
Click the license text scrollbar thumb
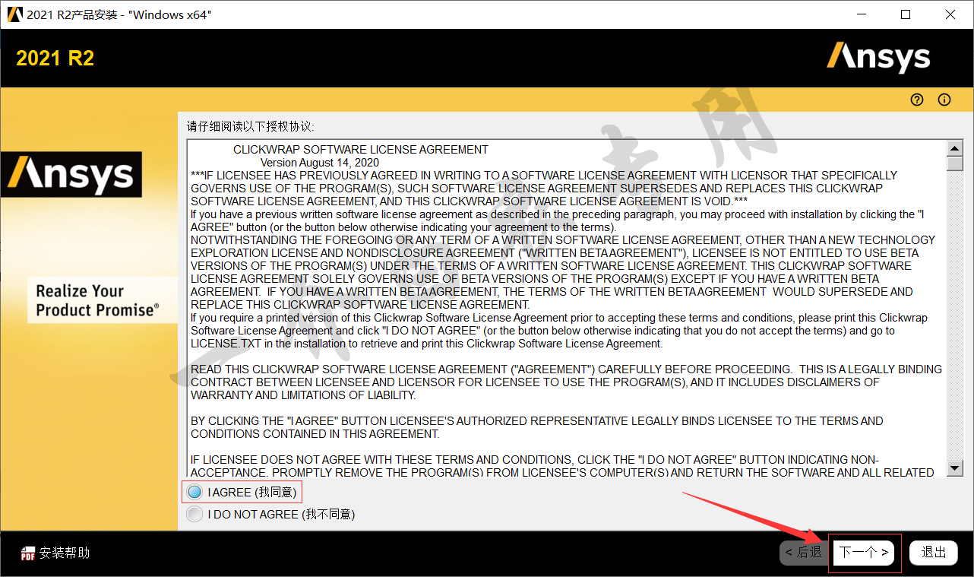click(955, 163)
